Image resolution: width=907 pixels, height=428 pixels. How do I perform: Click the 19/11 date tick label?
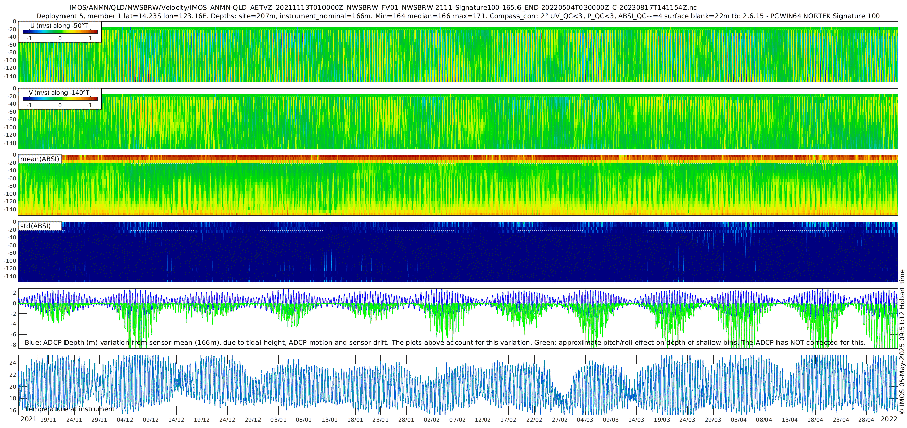pos(48,420)
